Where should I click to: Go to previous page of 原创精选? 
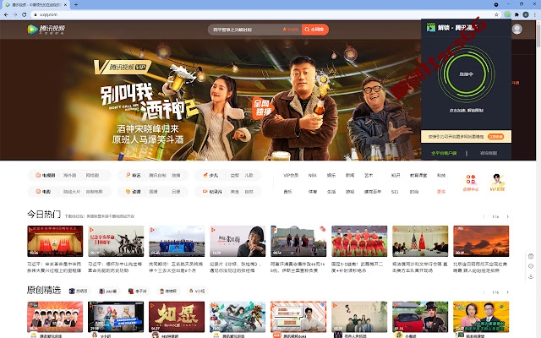click(484, 292)
